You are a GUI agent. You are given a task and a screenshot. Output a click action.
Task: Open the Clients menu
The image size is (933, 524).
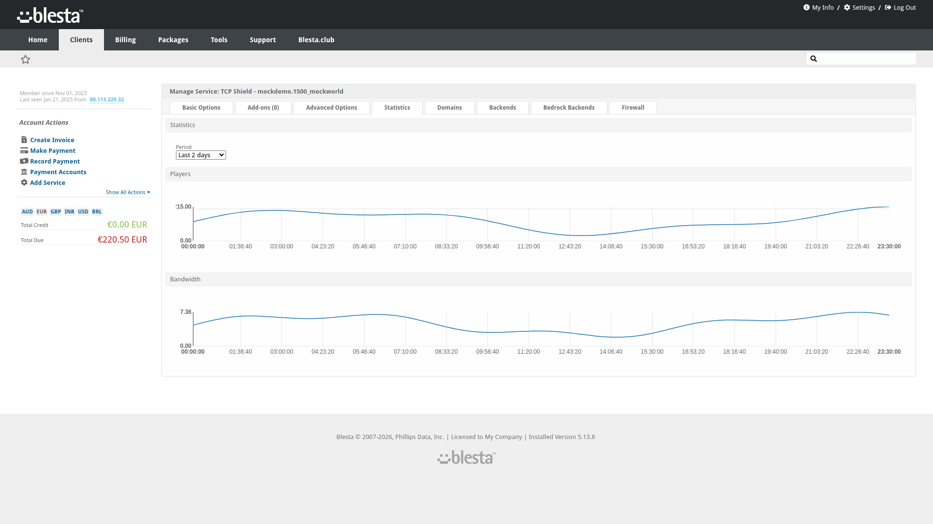coord(81,40)
